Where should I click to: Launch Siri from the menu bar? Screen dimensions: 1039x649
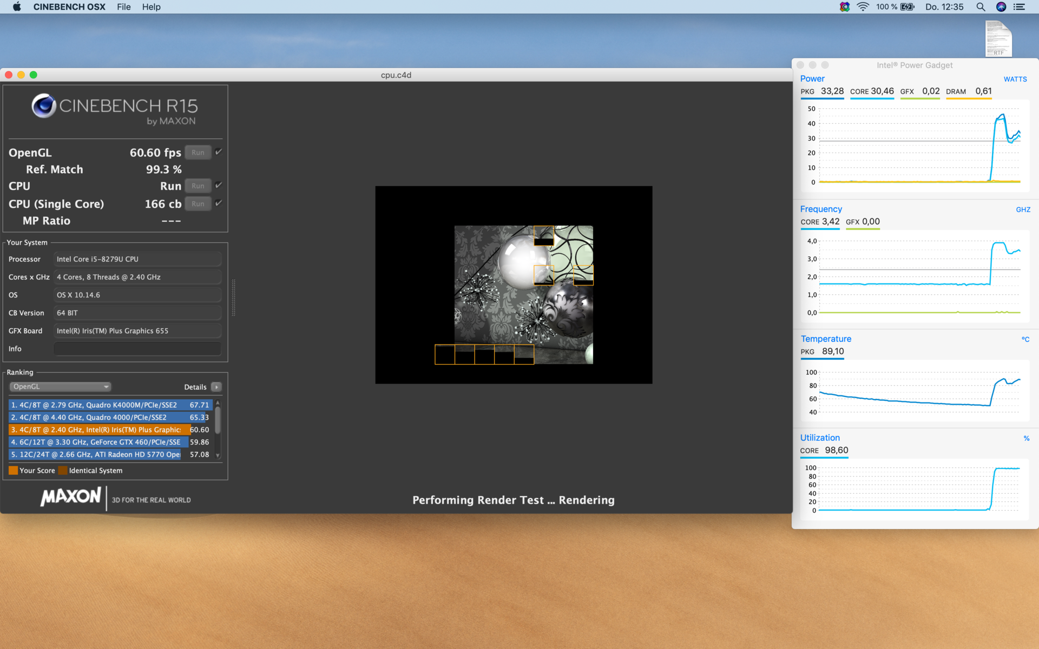tap(1001, 7)
